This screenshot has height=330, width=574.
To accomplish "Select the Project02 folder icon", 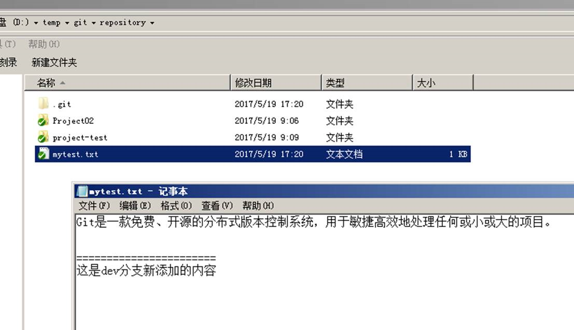I will click(x=43, y=120).
